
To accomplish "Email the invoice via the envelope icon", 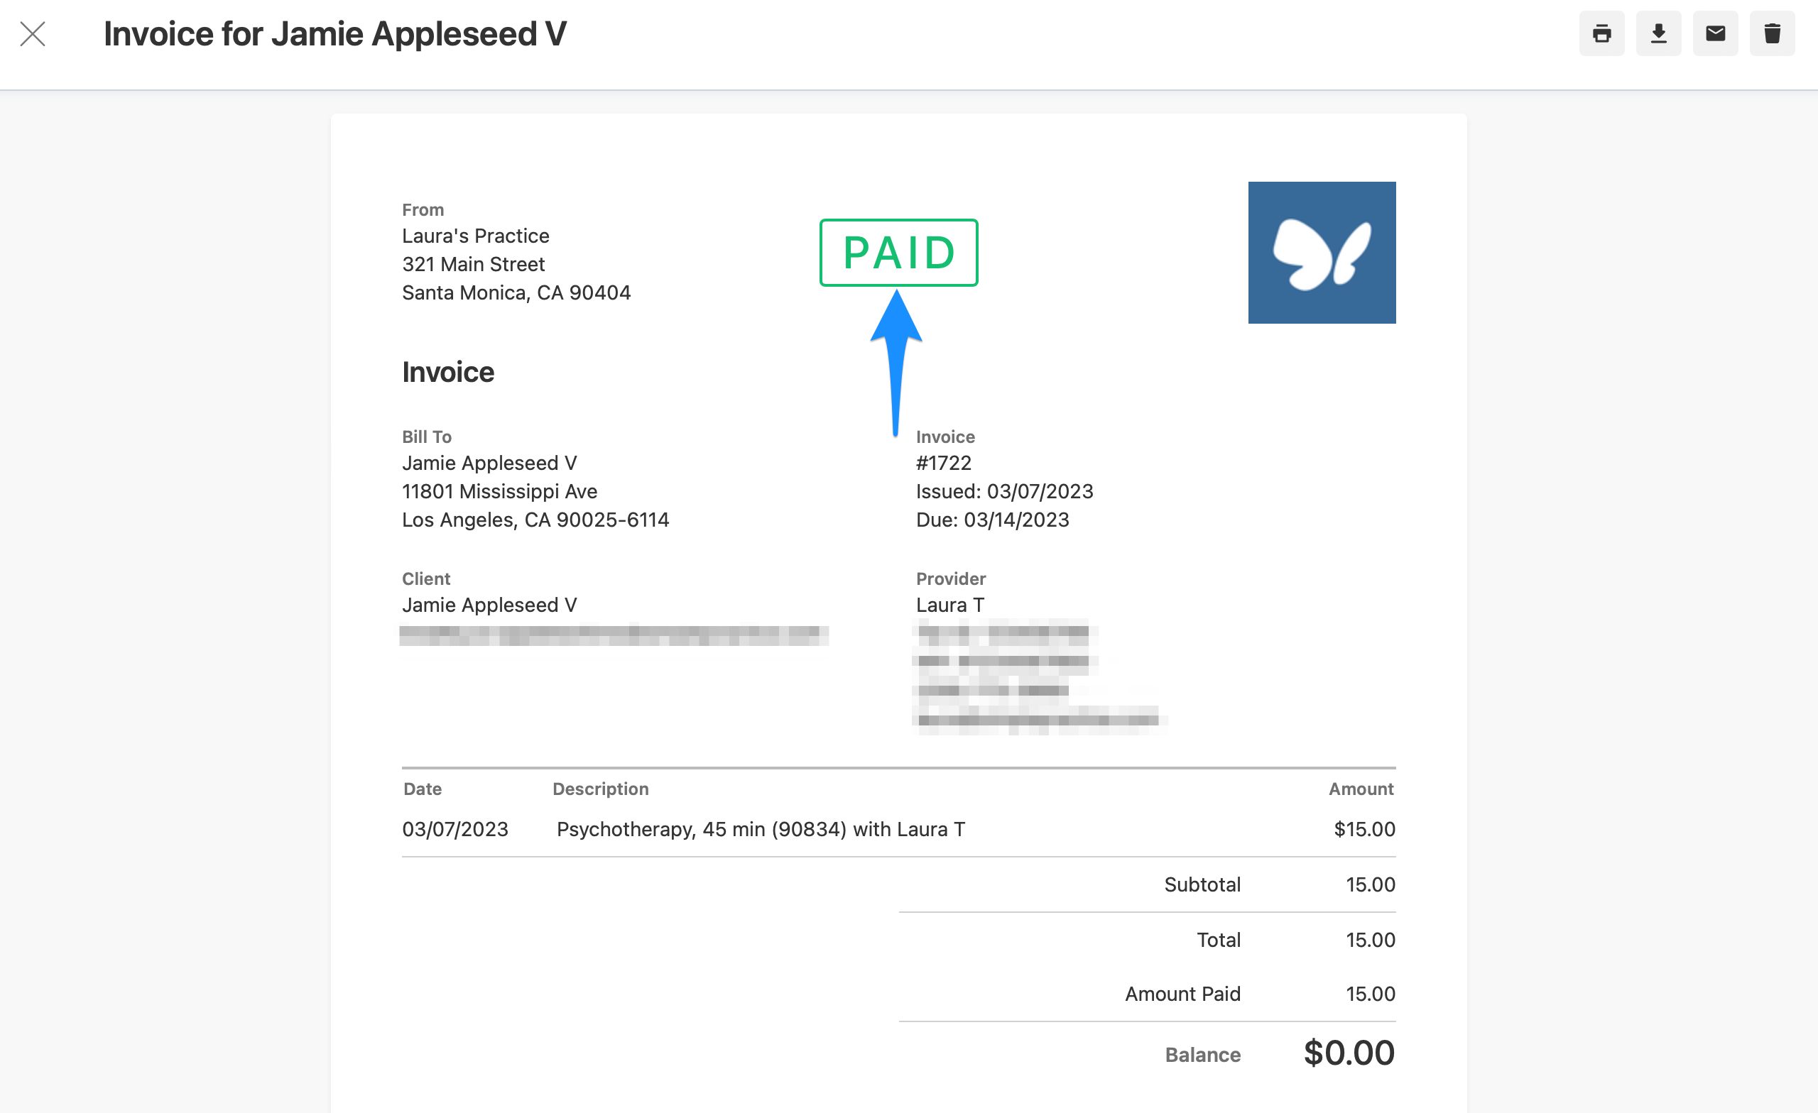I will pyautogui.click(x=1715, y=34).
